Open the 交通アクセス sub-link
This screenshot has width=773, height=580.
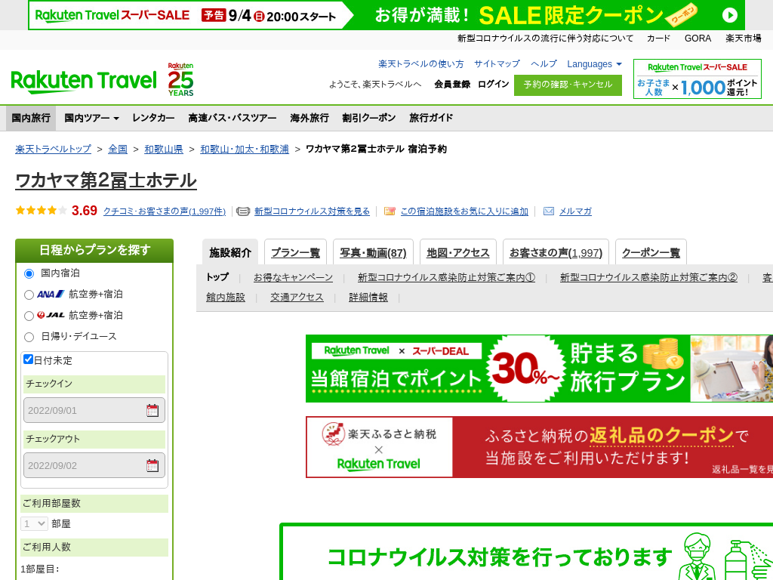click(x=297, y=298)
